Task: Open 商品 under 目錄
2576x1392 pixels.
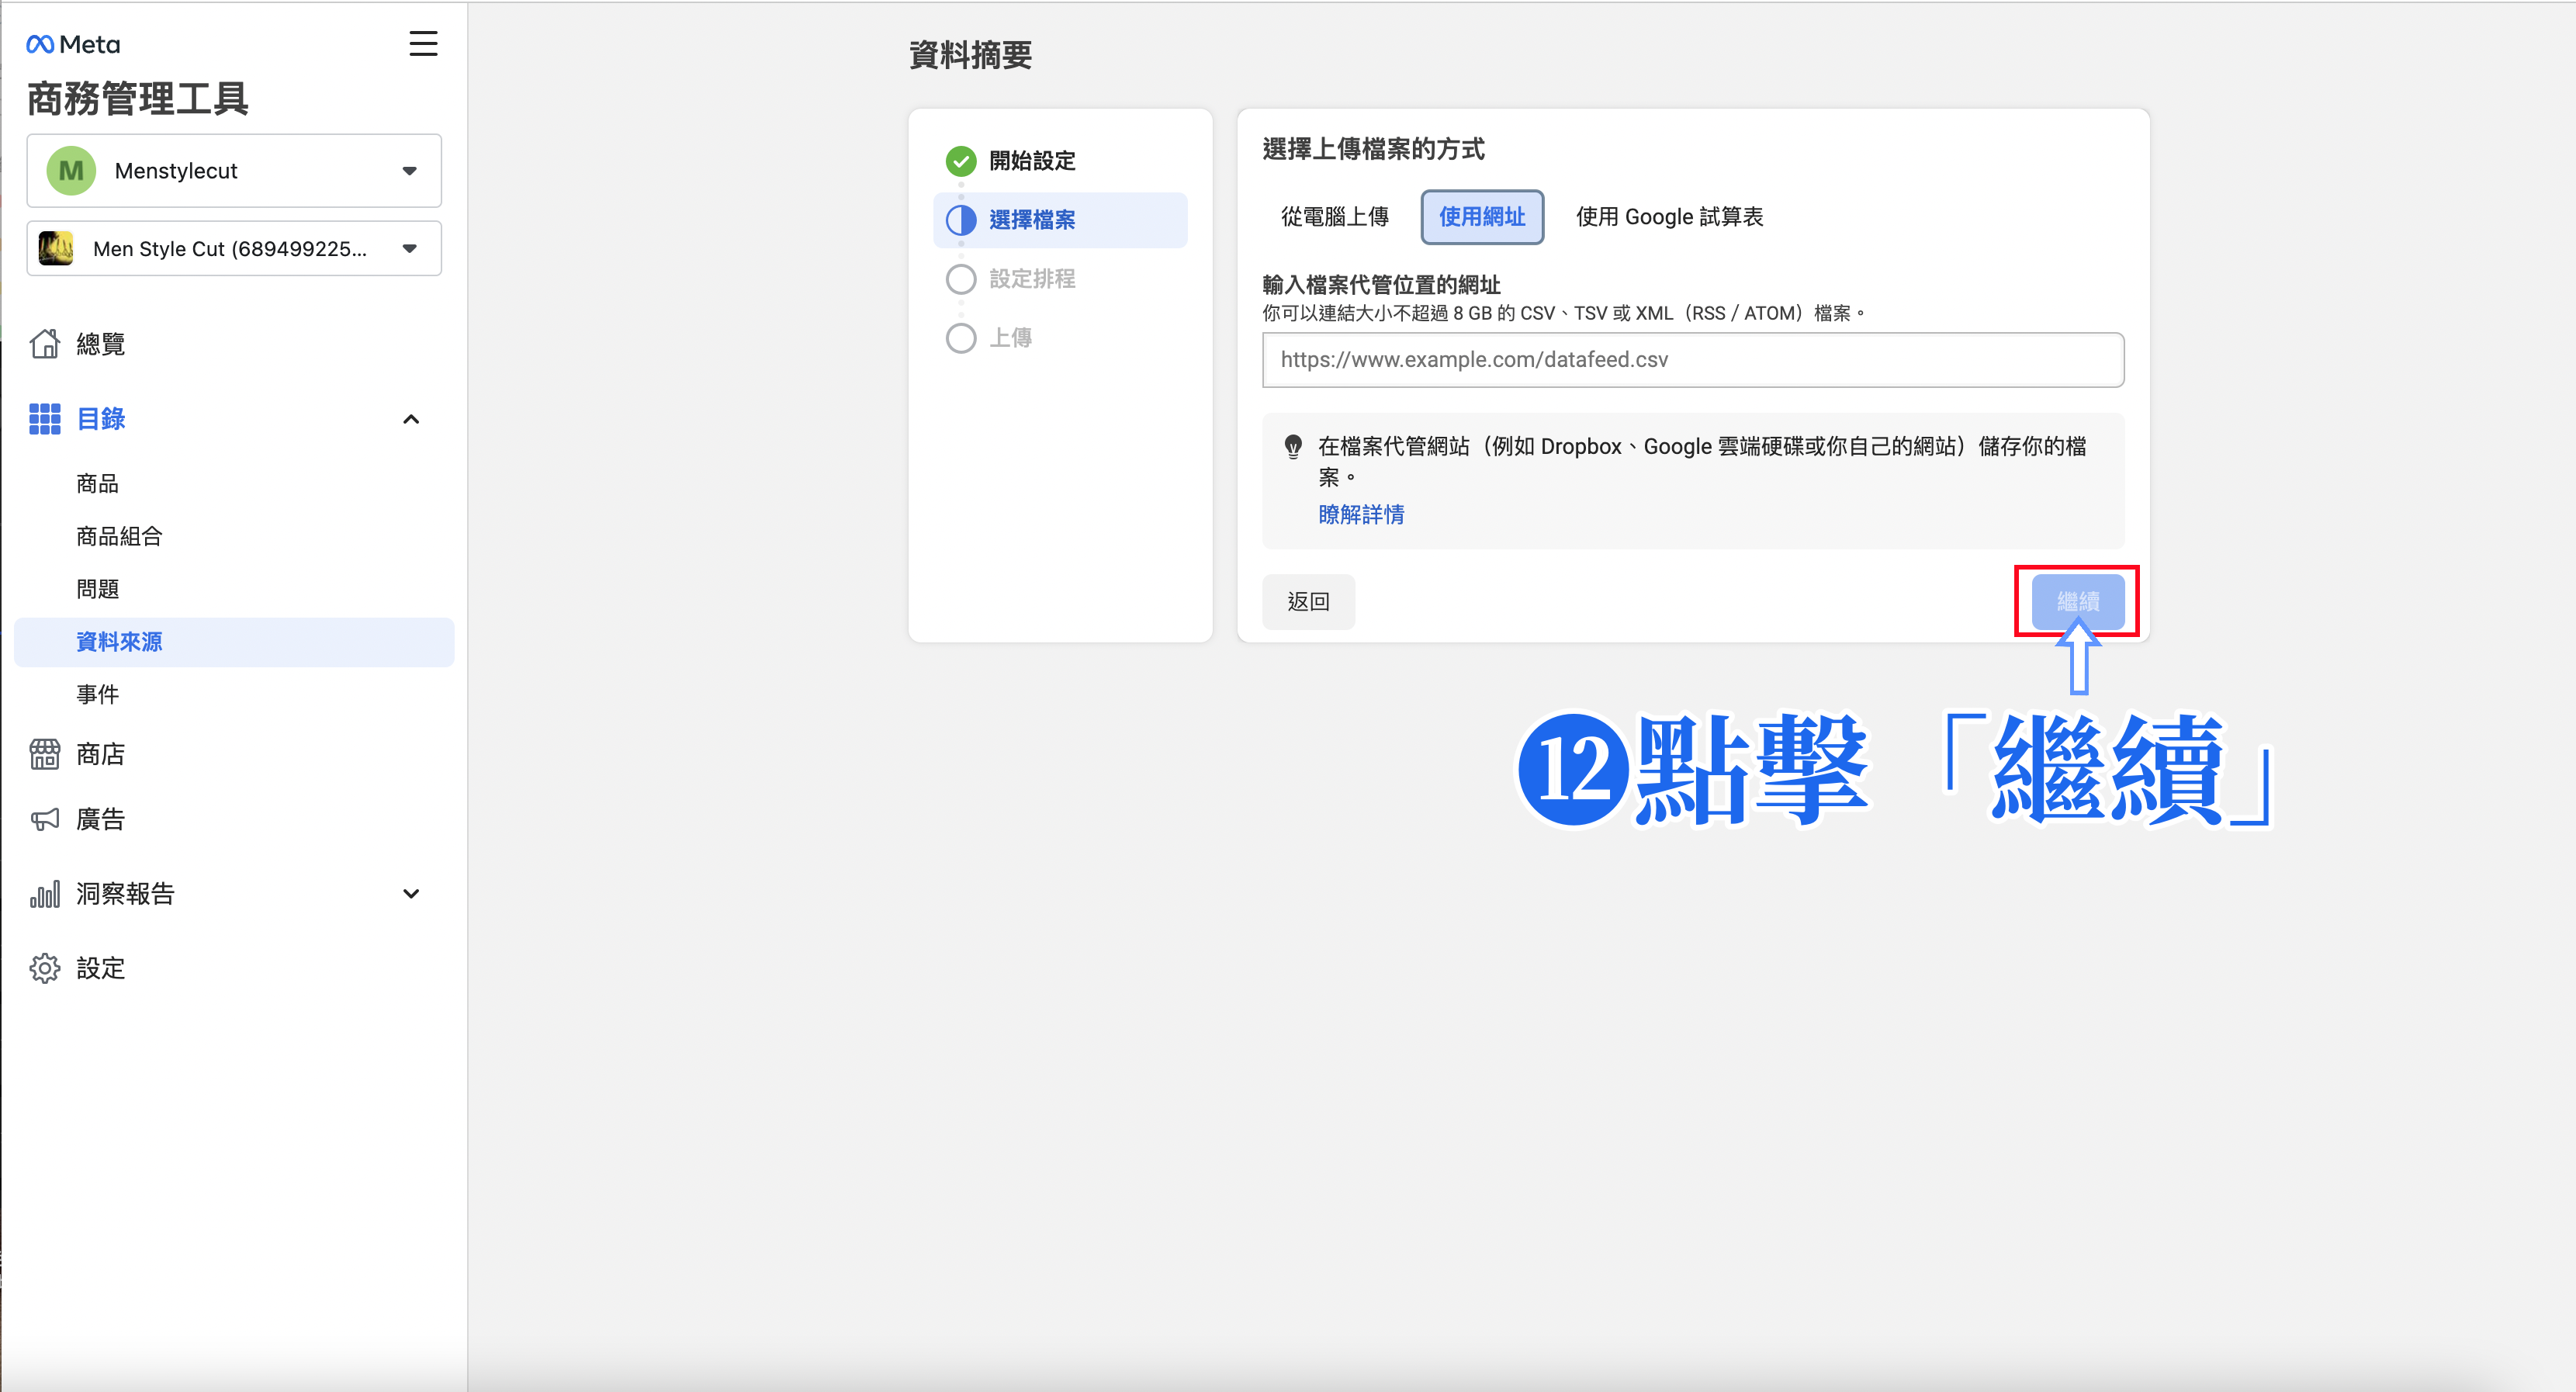Action: (98, 484)
